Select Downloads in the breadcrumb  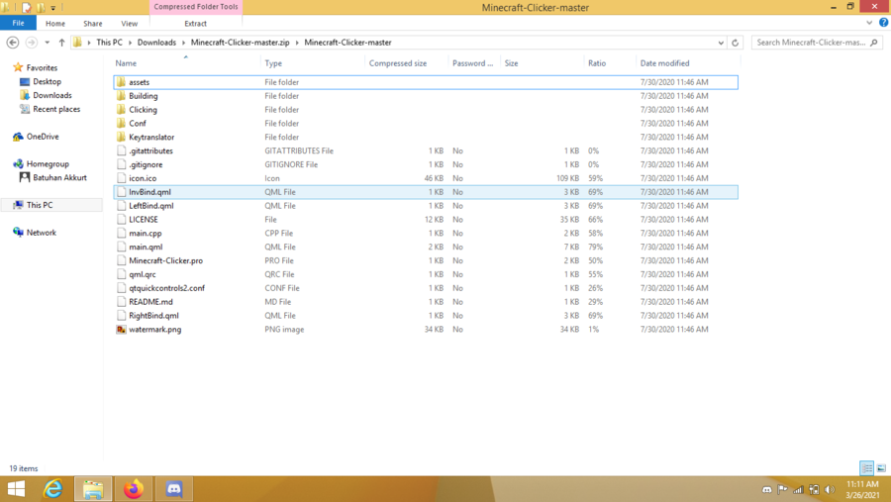point(156,43)
